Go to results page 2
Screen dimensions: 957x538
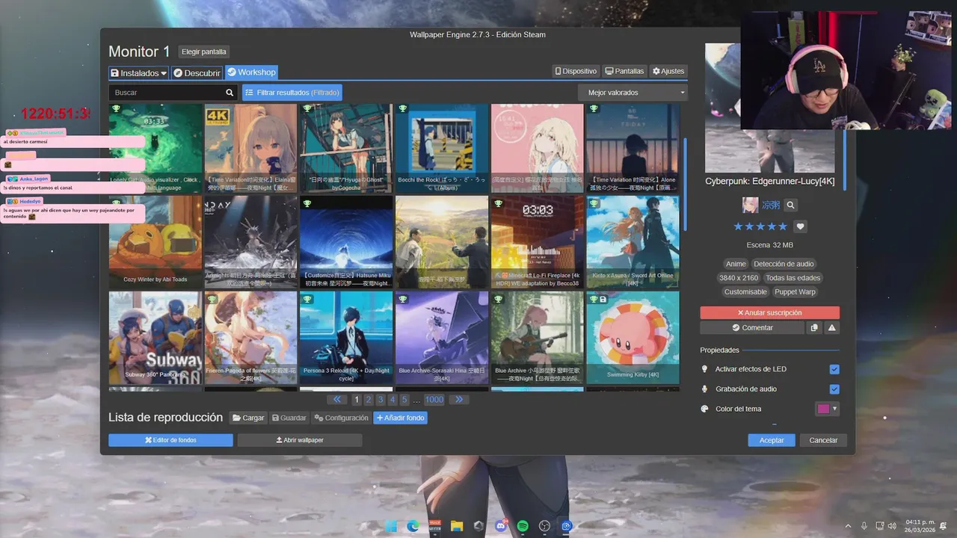369,400
